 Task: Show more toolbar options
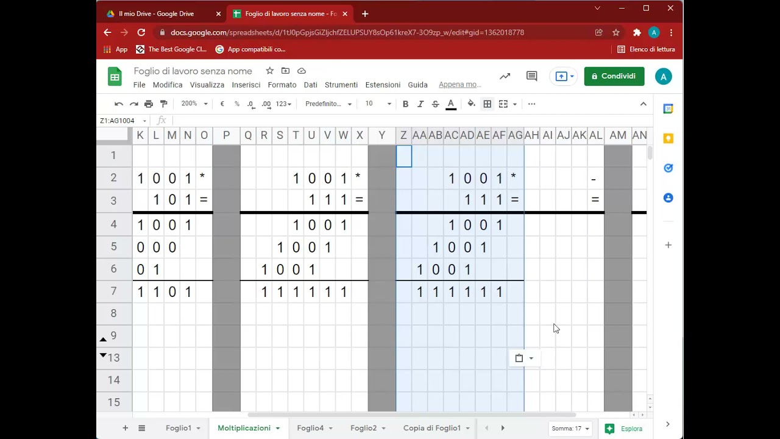coord(532,104)
